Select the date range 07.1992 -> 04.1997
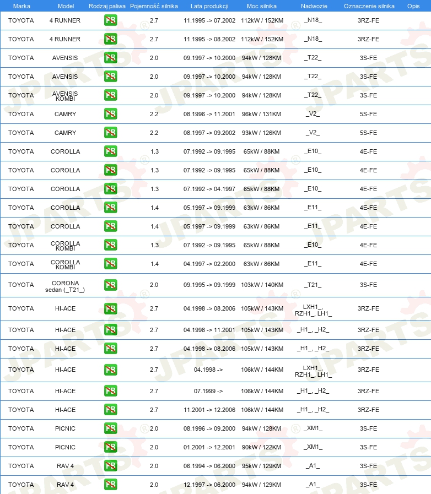This screenshot has height=494, width=431. click(209, 189)
